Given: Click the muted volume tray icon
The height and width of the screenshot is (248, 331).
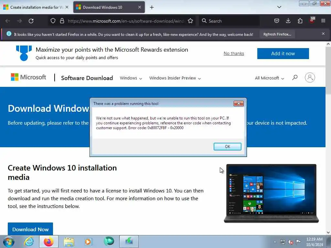Looking at the screenshot, I should (291, 242).
